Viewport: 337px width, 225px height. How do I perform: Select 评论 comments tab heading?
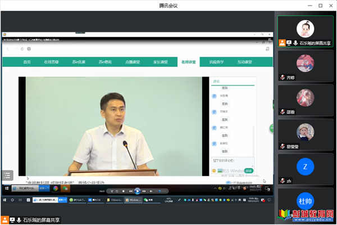pyautogui.click(x=216, y=82)
